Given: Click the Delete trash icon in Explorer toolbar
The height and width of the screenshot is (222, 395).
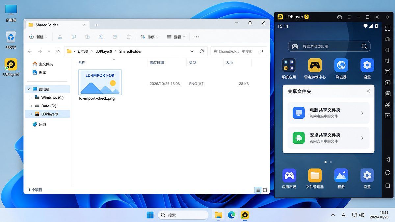Looking at the screenshot, I should (x=129, y=37).
